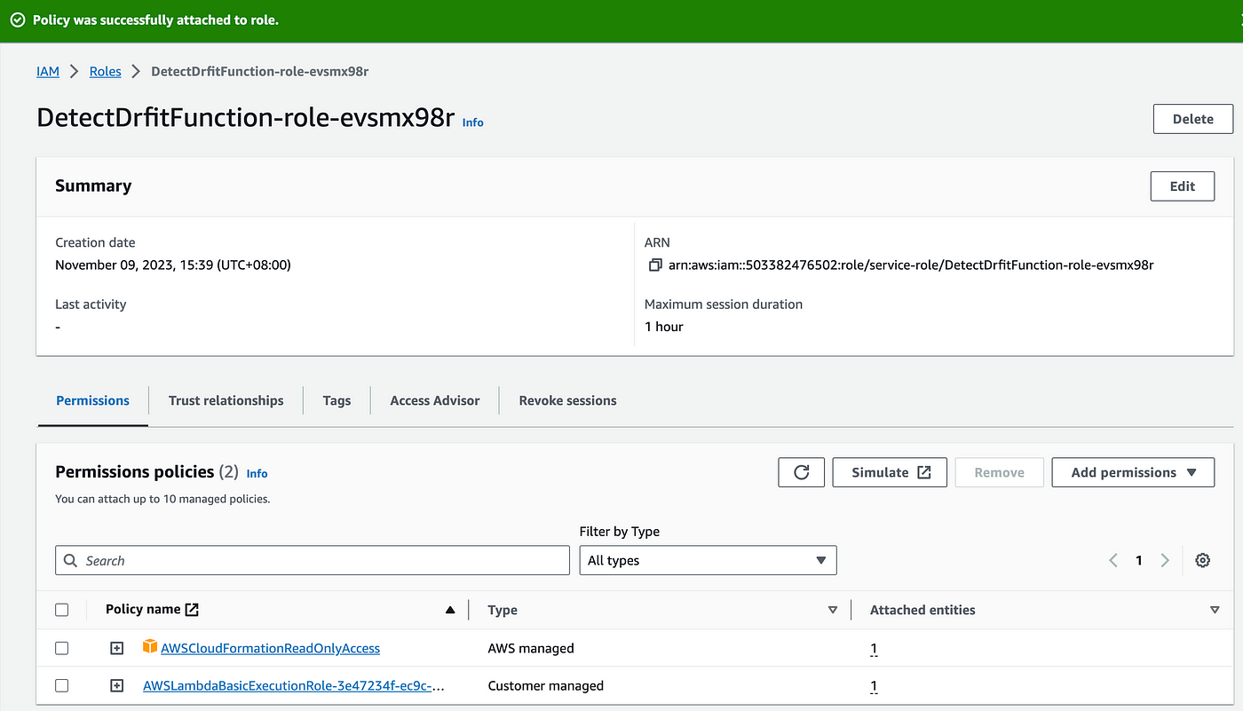
Task: Open the AWSCloudFormationReadOnlyAccess policy link
Action: point(270,648)
